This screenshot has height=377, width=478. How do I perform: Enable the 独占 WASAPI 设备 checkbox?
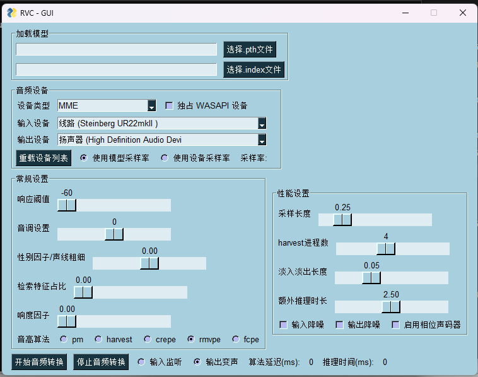pyautogui.click(x=169, y=105)
